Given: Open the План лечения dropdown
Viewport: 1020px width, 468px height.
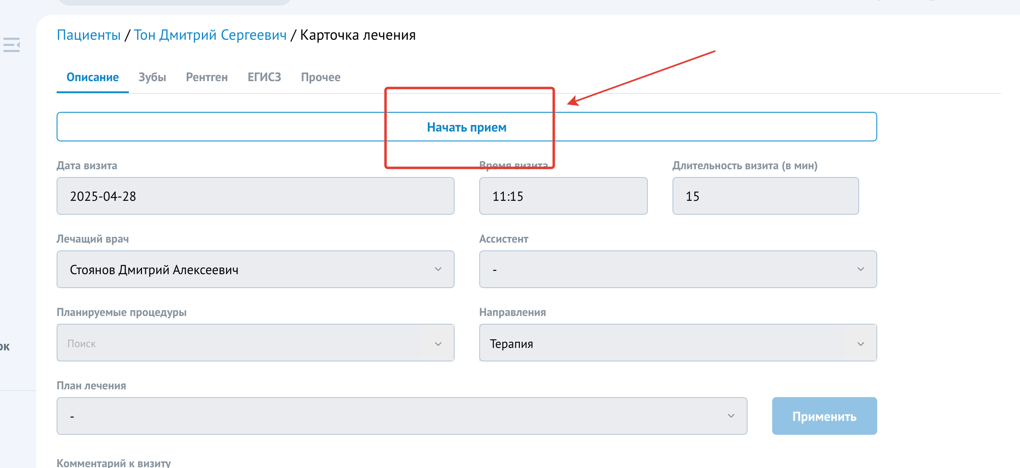Looking at the screenshot, I should (x=402, y=416).
